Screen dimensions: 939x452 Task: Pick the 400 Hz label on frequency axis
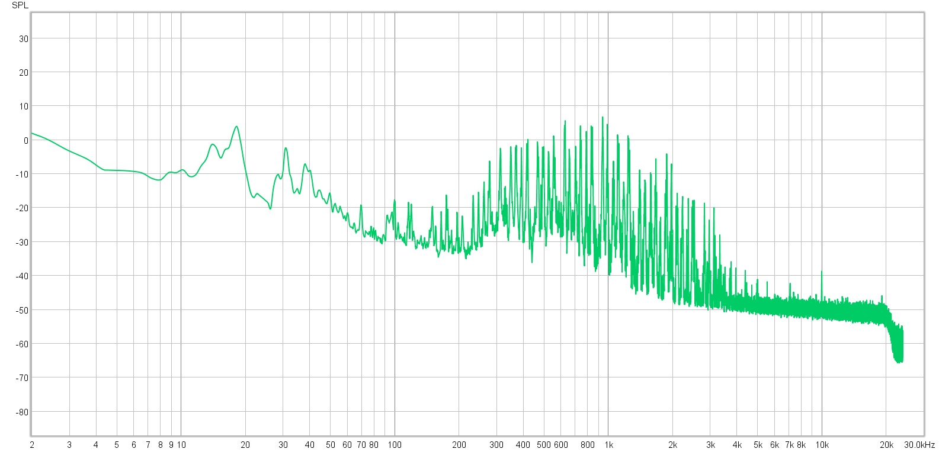[x=523, y=445]
